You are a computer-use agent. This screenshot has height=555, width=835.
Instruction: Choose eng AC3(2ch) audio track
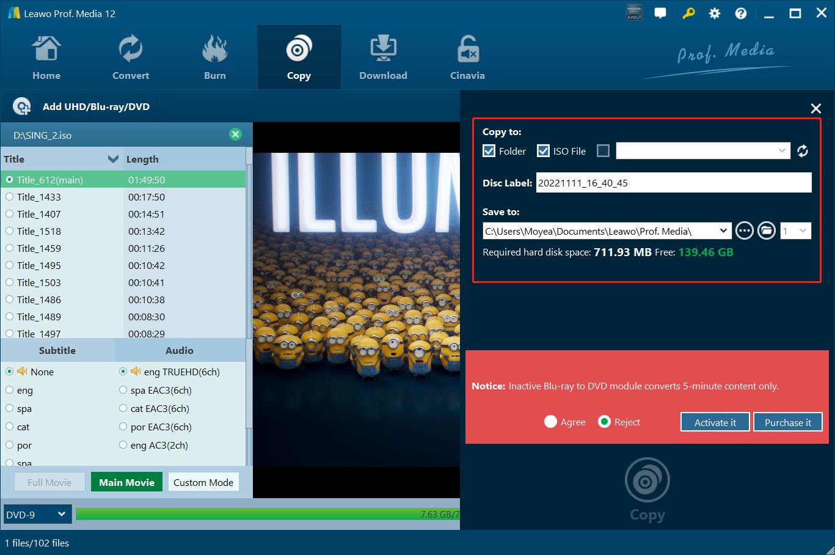(123, 445)
